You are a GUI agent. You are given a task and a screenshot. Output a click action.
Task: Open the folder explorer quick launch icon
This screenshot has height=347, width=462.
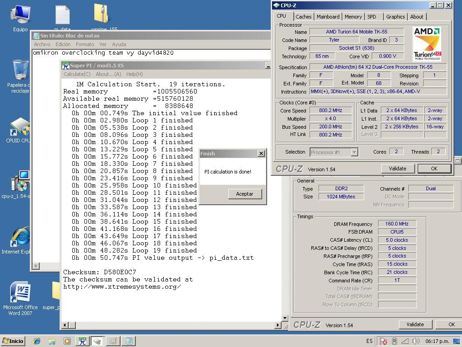(52, 341)
